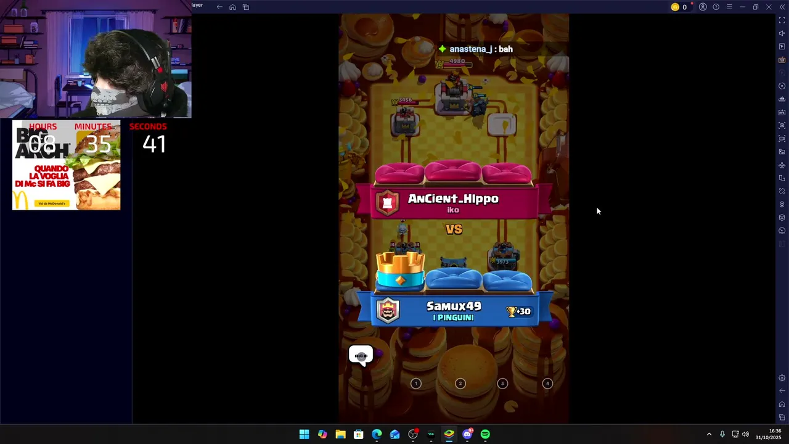
Task: Select card slot 1 in the game
Action: coord(416,384)
